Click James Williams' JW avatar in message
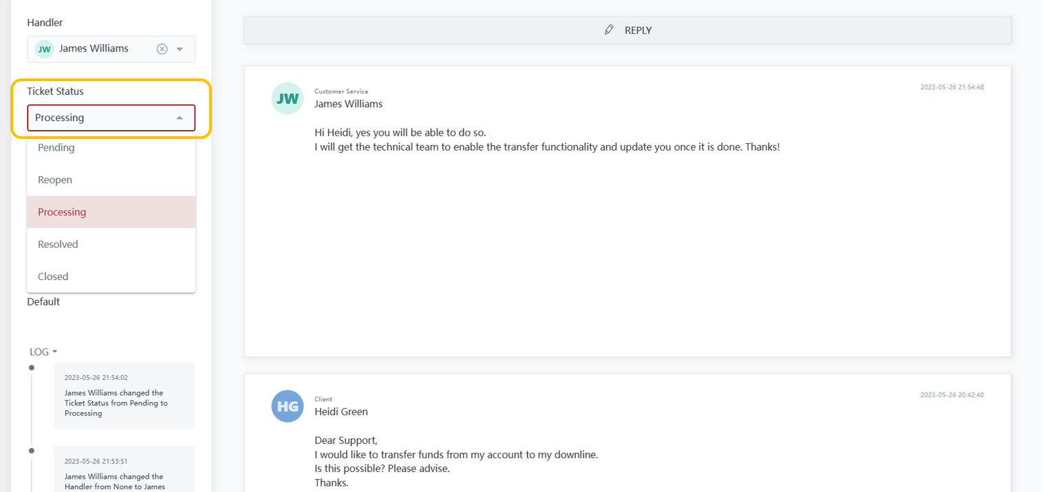The image size is (1043, 492). point(287,98)
